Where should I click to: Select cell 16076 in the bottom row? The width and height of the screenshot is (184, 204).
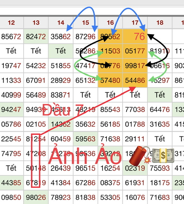pos(135,197)
